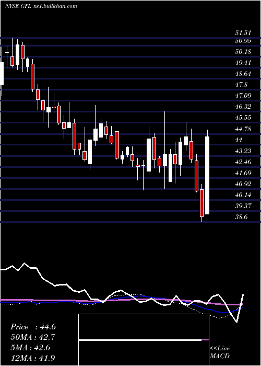Click the 39.37 price level label

[243, 206]
